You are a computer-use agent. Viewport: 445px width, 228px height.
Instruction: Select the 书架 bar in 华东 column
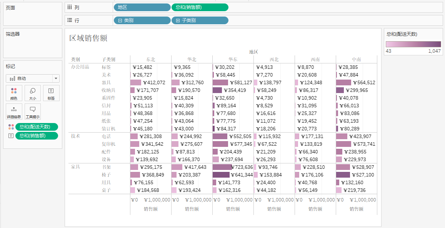tap(222, 167)
